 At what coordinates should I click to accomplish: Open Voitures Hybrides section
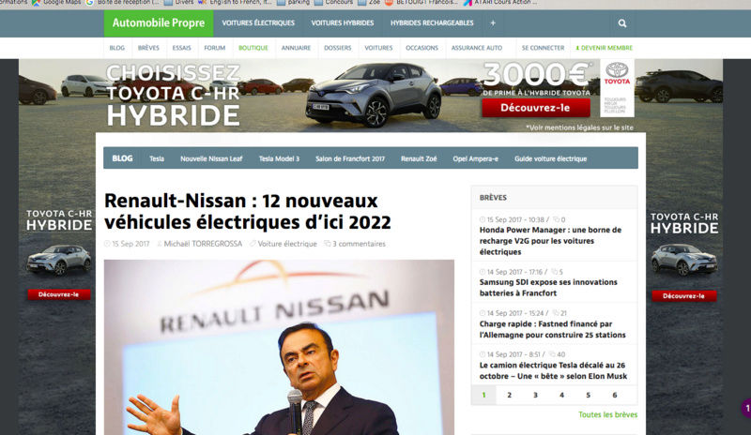[x=343, y=23]
